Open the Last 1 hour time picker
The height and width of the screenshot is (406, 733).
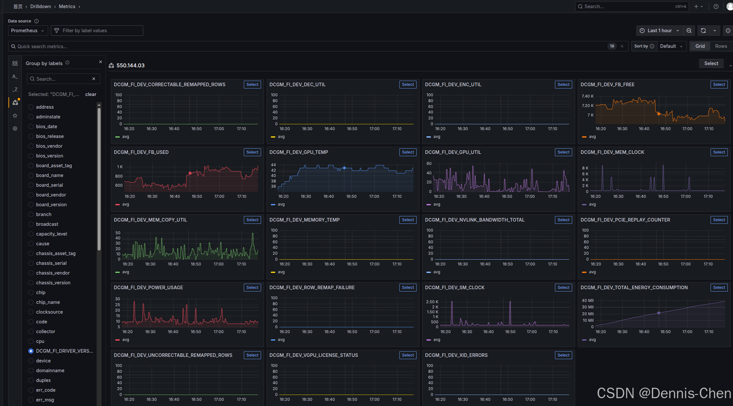[659, 31]
